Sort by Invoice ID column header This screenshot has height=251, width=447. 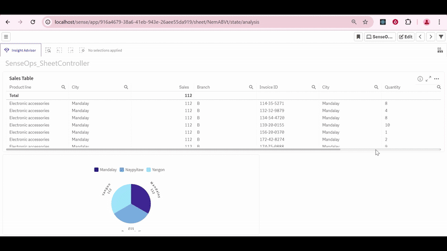[269, 87]
